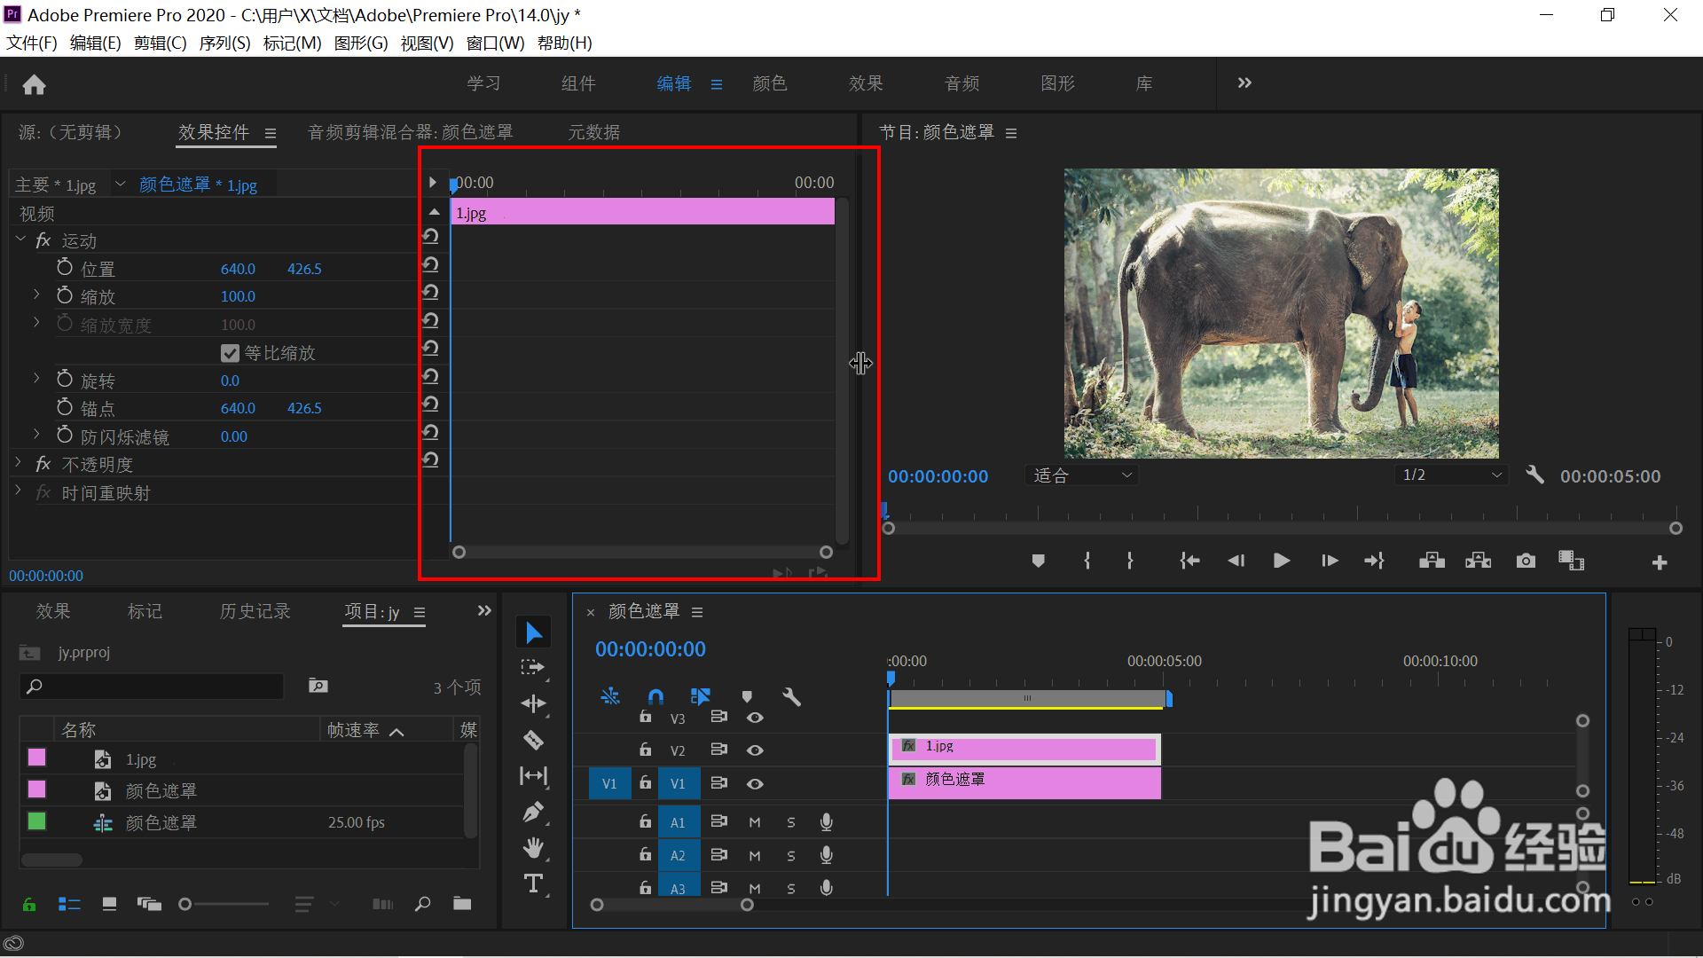Select the Type tool
The height and width of the screenshot is (958, 1703).
(533, 883)
